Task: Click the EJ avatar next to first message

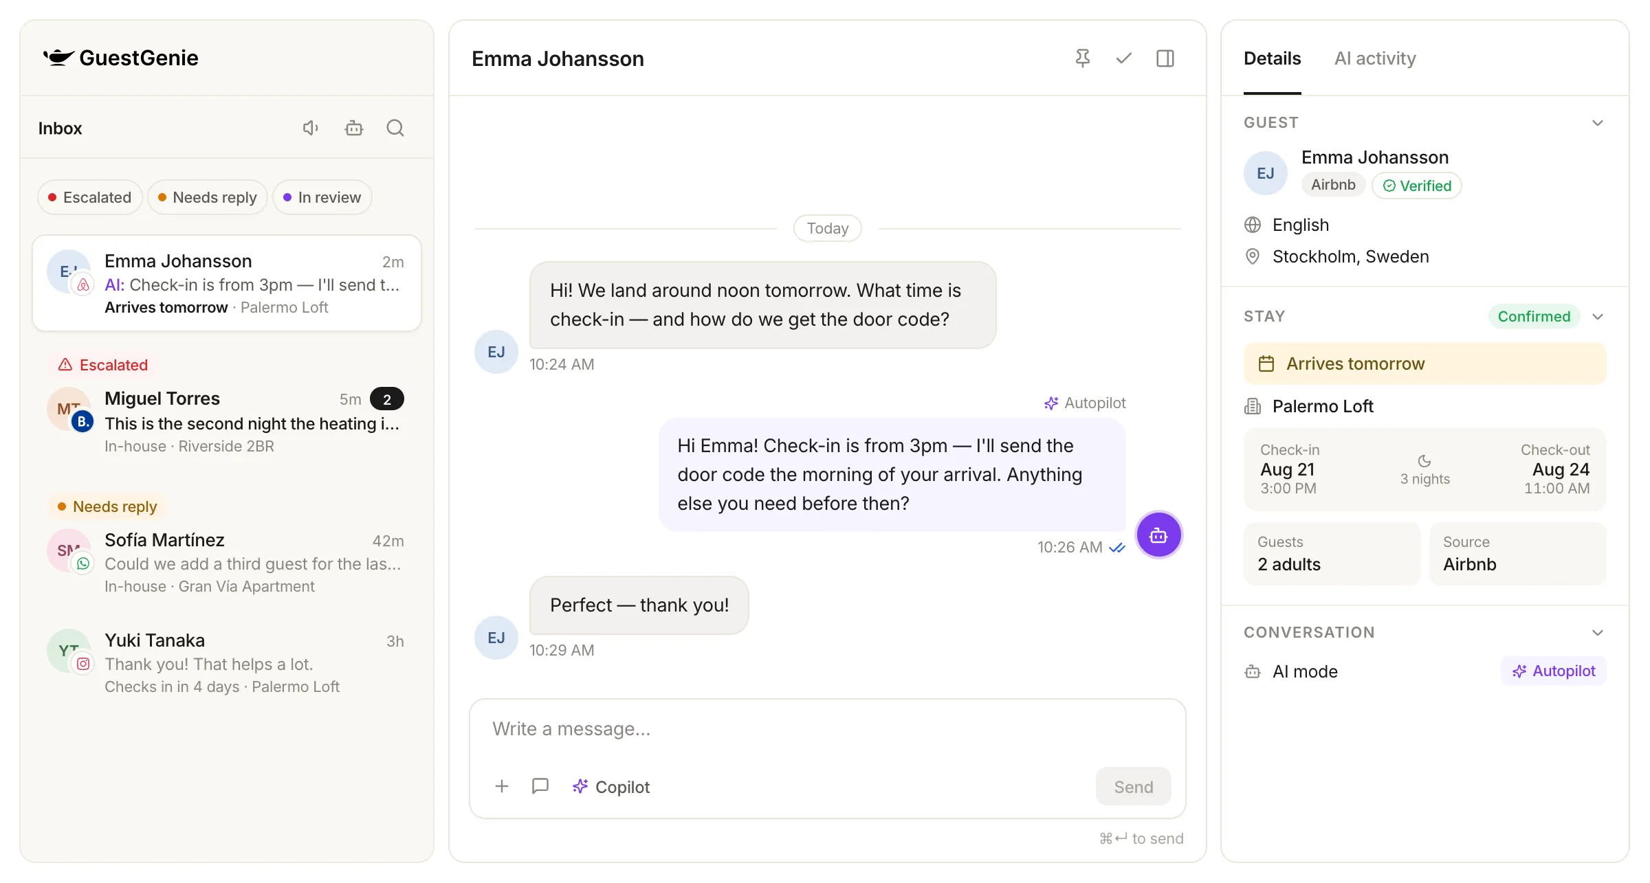Action: point(496,352)
